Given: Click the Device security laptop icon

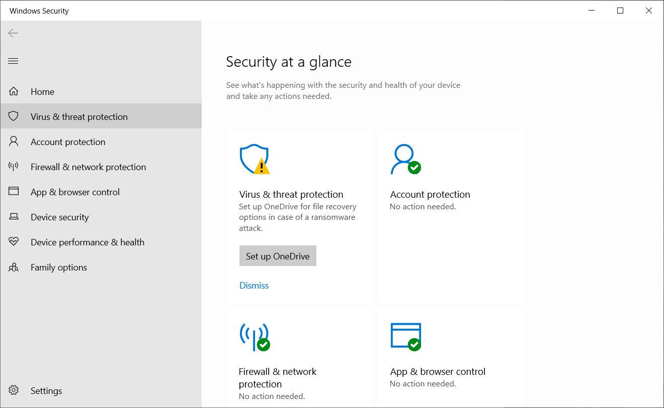Looking at the screenshot, I should pos(14,217).
